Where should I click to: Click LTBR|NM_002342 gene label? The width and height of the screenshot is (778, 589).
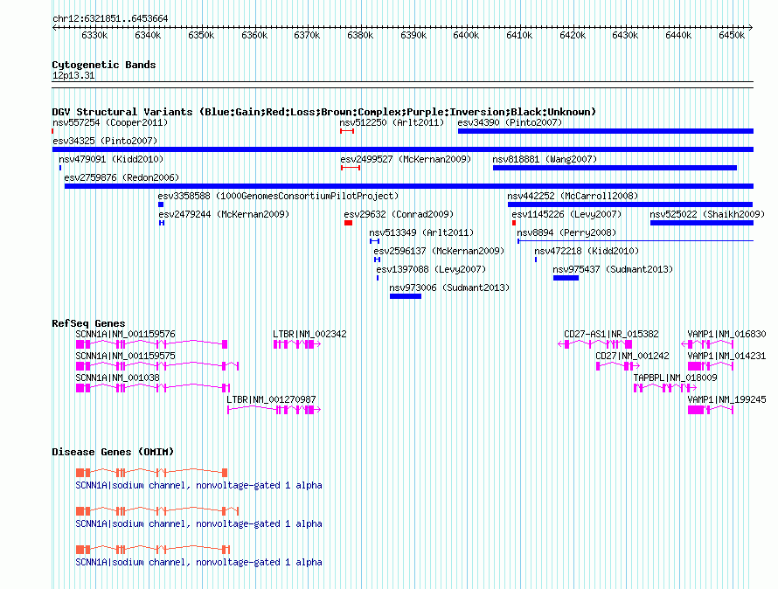click(x=309, y=335)
